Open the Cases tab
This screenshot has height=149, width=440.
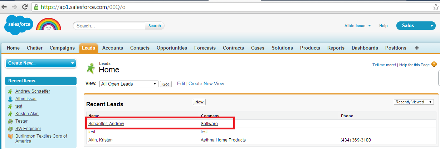click(x=258, y=48)
